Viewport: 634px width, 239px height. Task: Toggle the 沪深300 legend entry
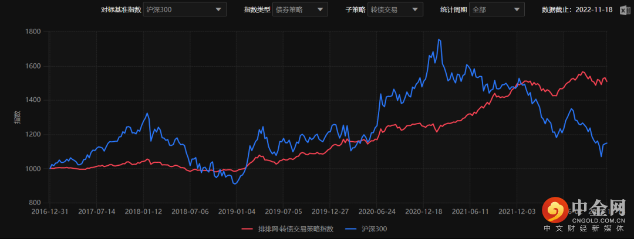point(366,229)
